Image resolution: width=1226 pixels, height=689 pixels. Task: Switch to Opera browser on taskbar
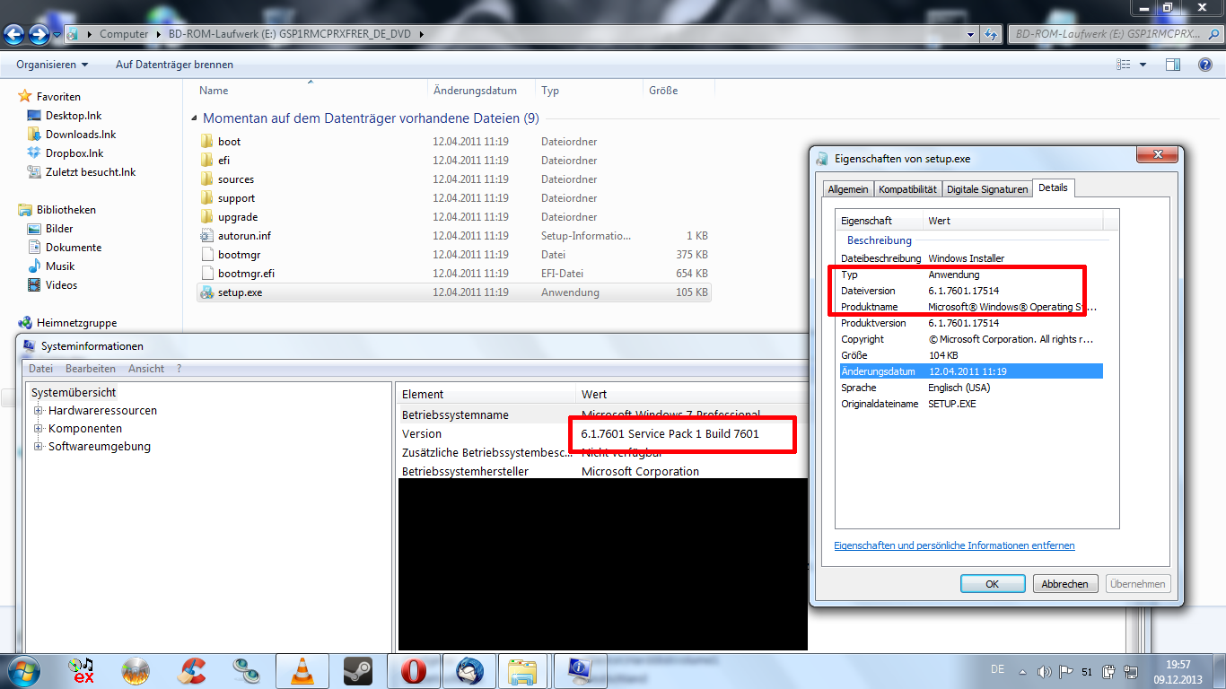pyautogui.click(x=414, y=670)
